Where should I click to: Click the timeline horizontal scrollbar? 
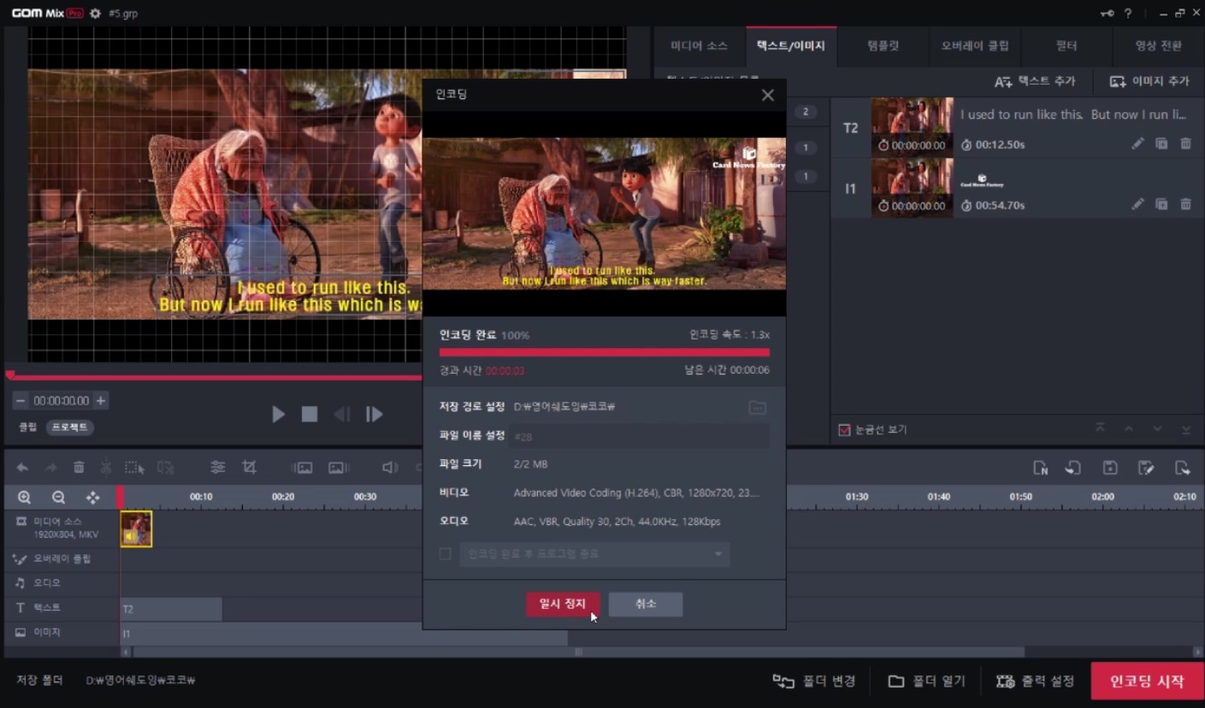[x=578, y=652]
